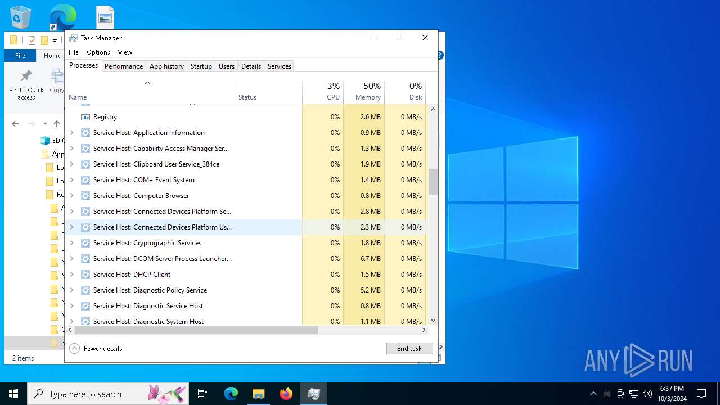Expand Service Host: Diagnostic Policy Service
The width and height of the screenshot is (720, 405).
[71, 290]
